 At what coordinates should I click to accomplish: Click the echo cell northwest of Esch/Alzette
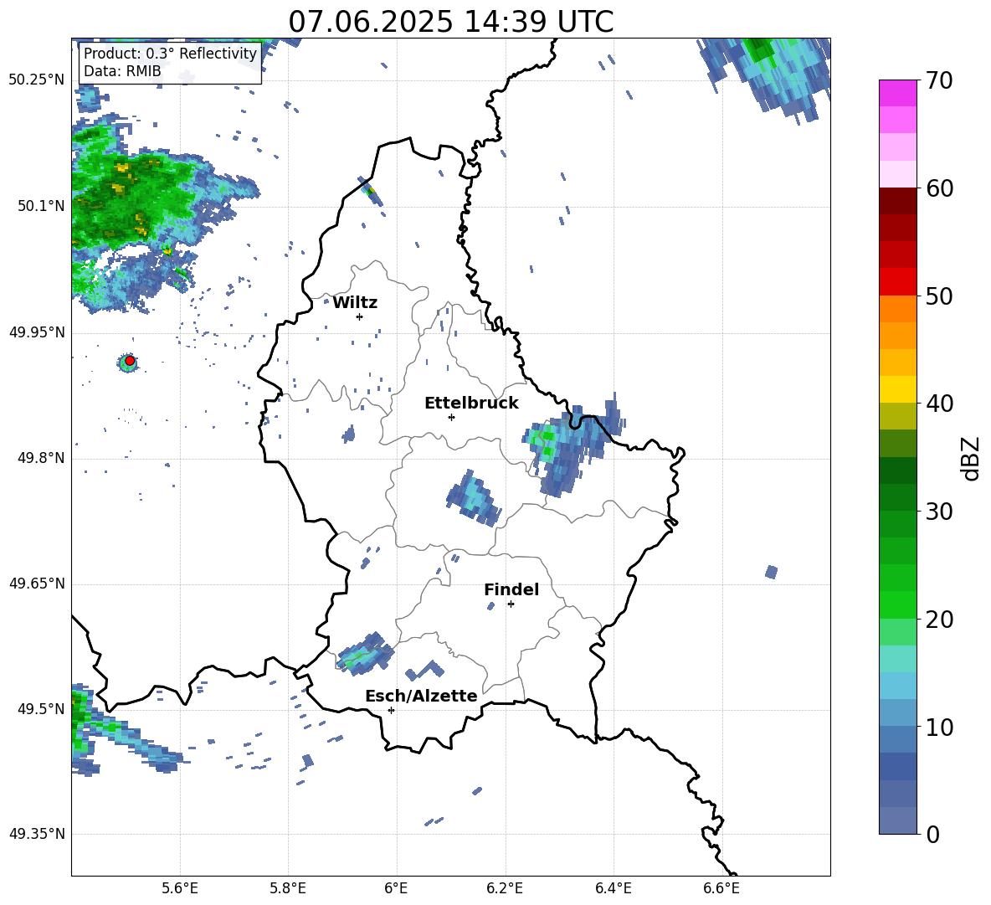(365, 652)
